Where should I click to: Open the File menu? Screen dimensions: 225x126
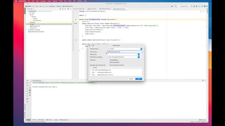coord(29,1)
